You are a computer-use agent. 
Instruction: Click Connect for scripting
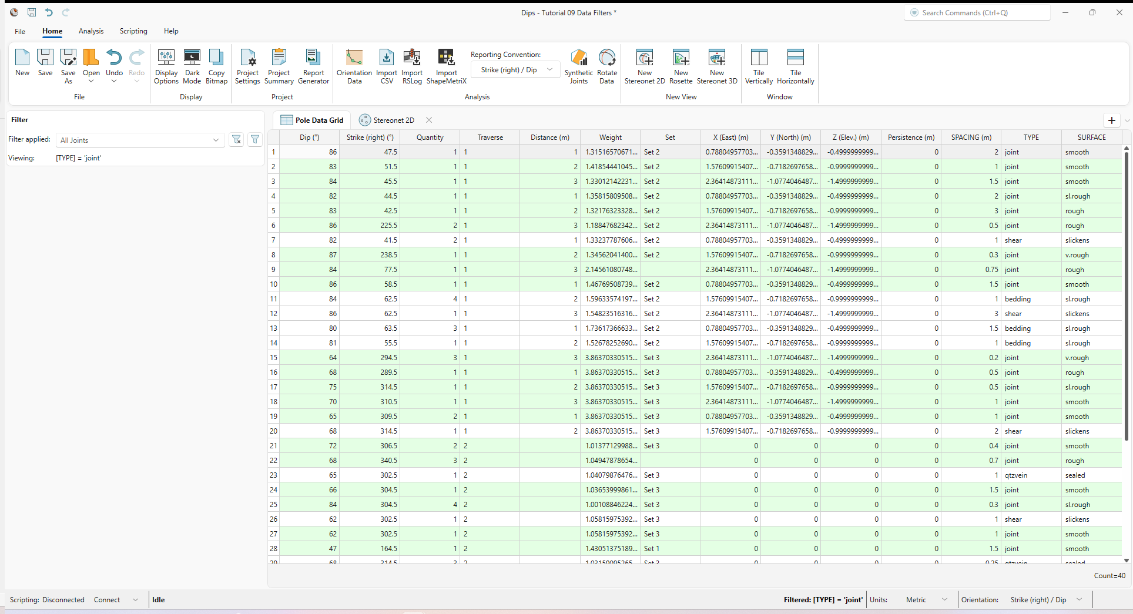pos(107,600)
